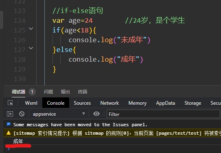Viewport: 221px width, 153px height.
Task: Click the if(age<18){ code line
Action: [74, 30]
